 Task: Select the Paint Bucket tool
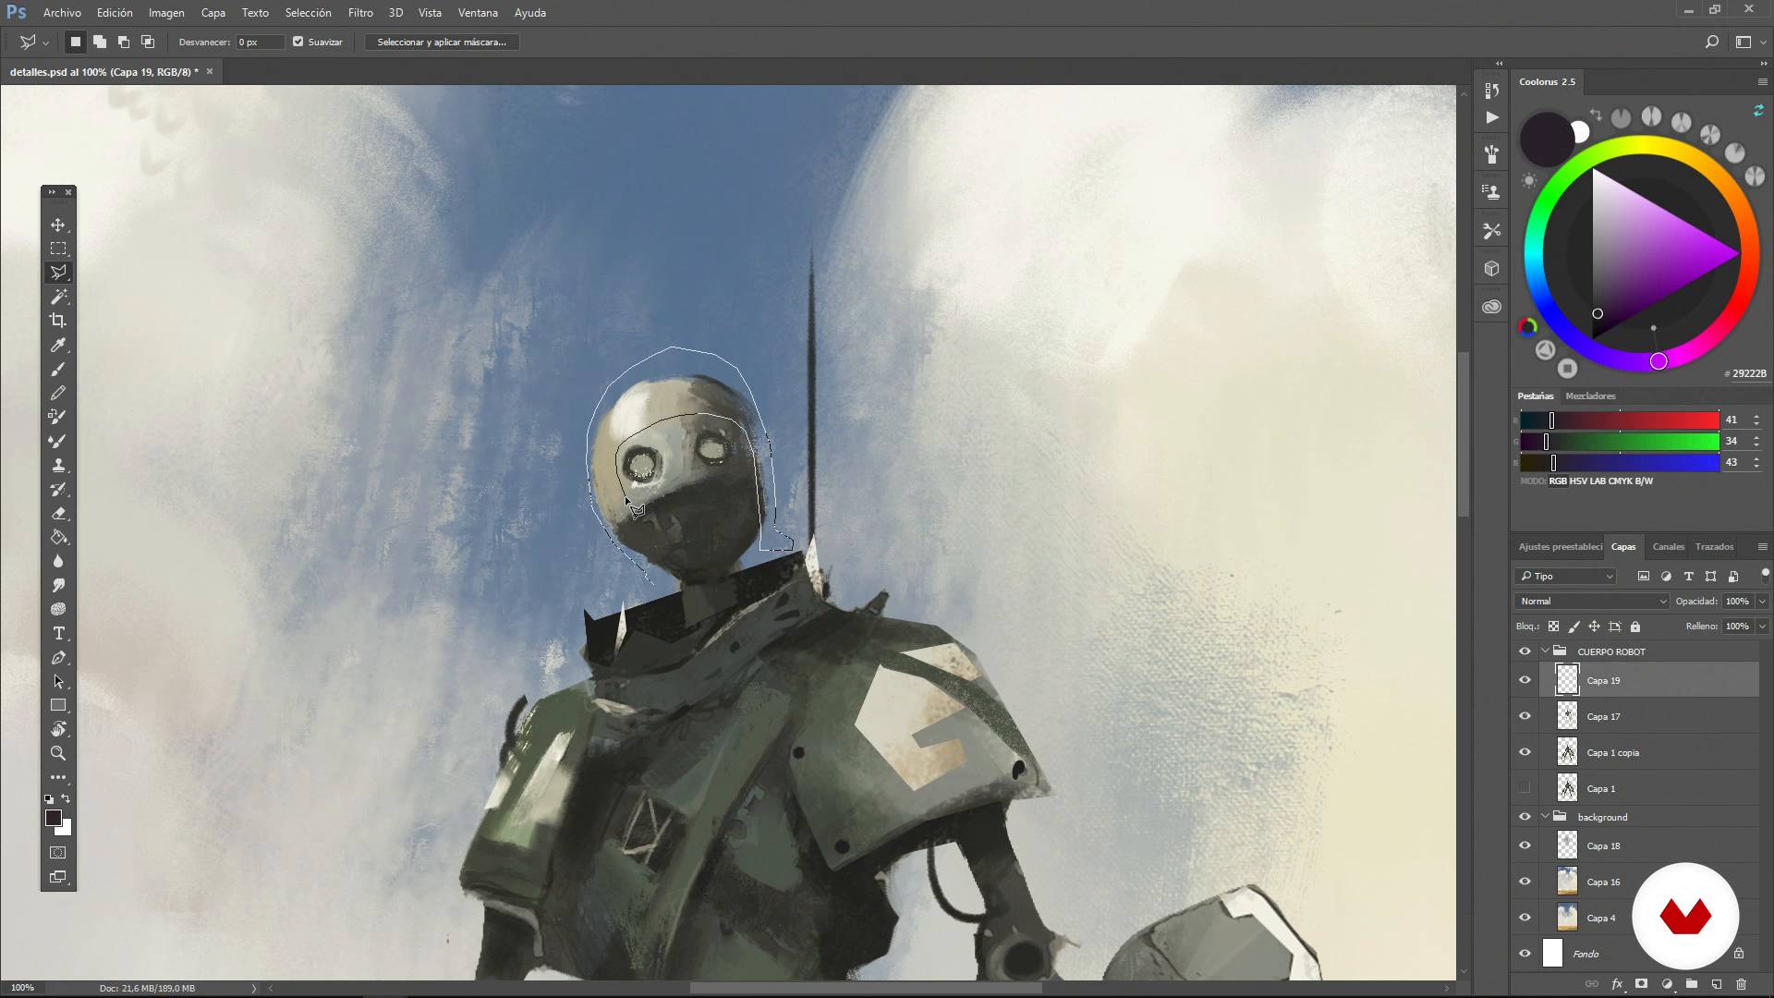pyautogui.click(x=58, y=537)
